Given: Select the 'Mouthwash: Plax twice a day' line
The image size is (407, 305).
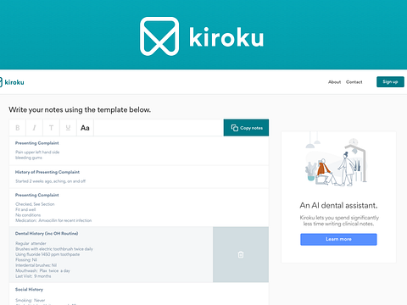Looking at the screenshot, I should pos(42,271).
